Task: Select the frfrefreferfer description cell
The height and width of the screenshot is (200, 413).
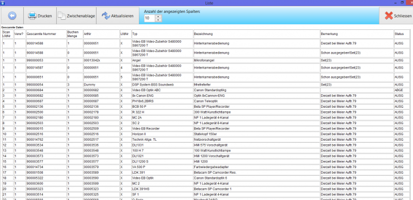Action: (x=257, y=85)
